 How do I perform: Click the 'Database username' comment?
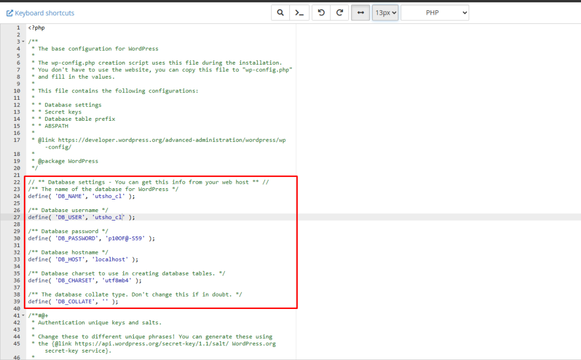pyautogui.click(x=68, y=210)
